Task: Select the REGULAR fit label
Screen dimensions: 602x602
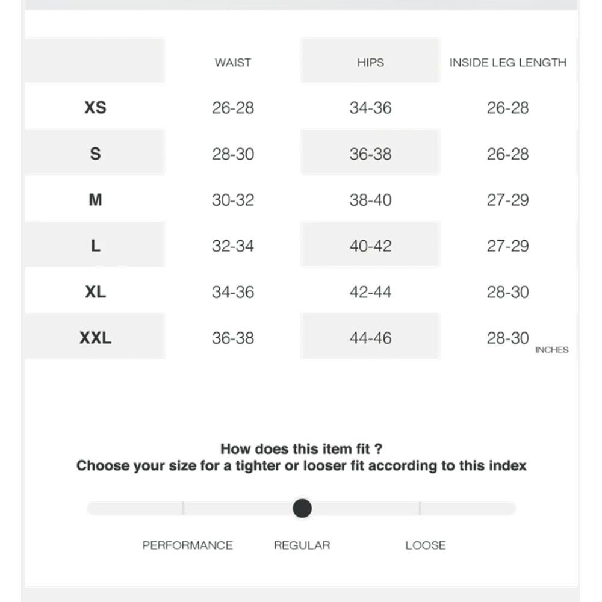Action: click(302, 545)
